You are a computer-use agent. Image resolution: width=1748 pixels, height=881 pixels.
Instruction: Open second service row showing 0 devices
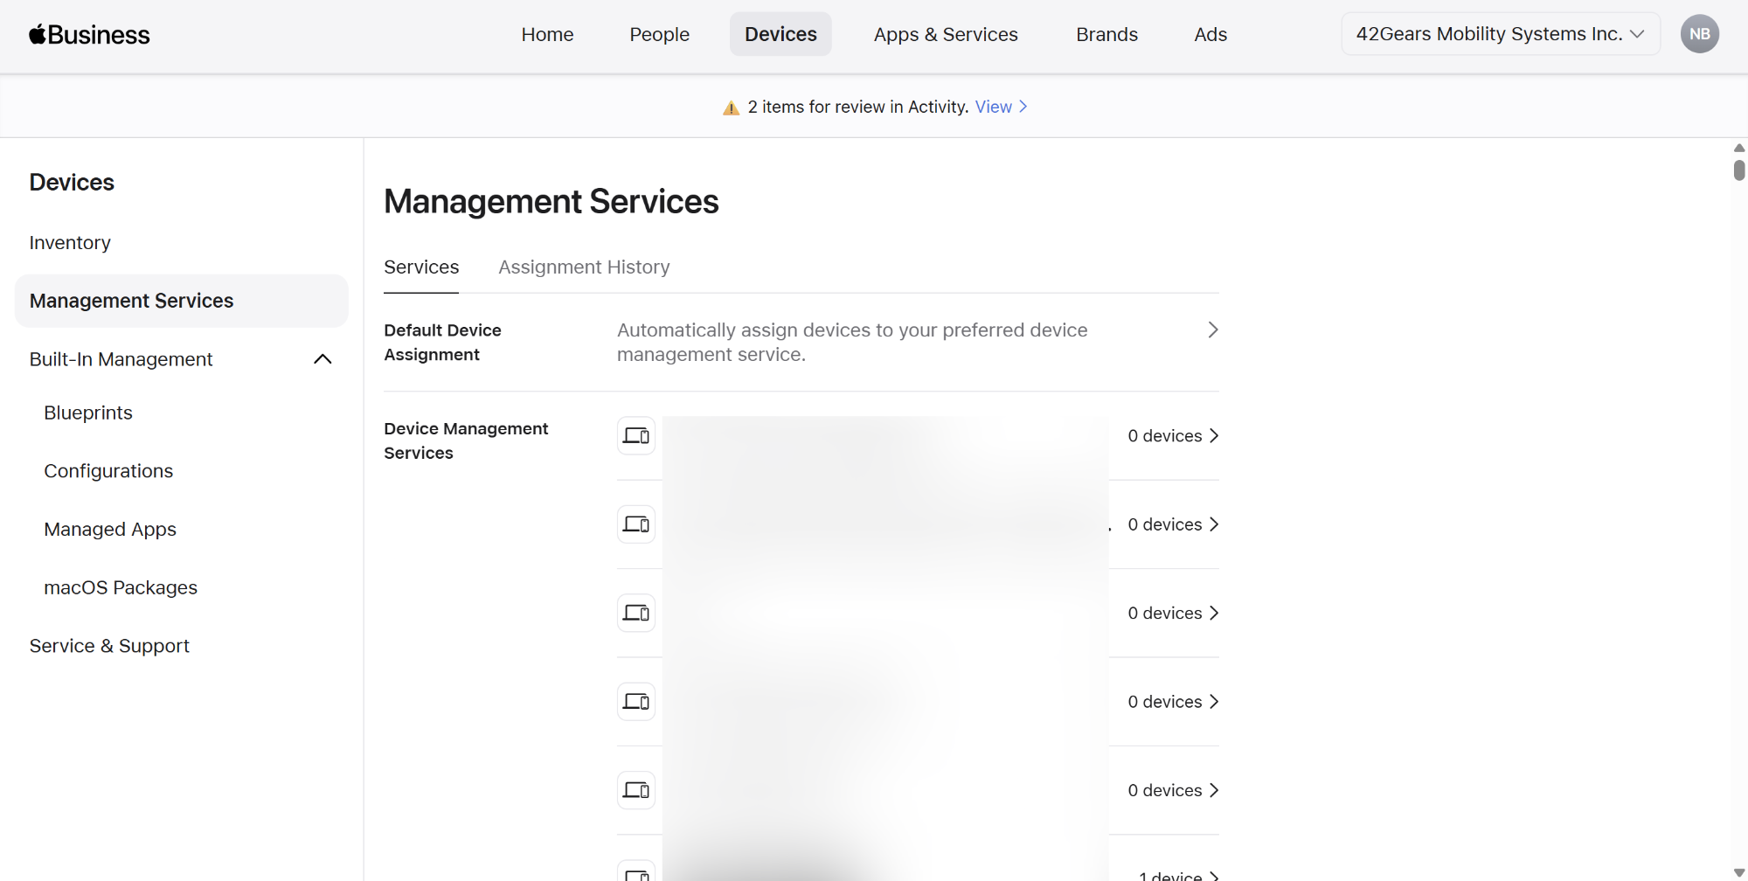(1173, 524)
